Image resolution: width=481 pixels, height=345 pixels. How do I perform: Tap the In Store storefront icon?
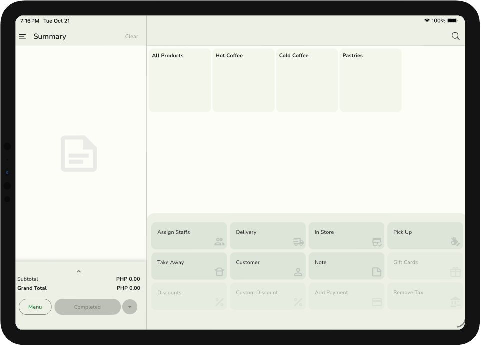[x=377, y=242]
